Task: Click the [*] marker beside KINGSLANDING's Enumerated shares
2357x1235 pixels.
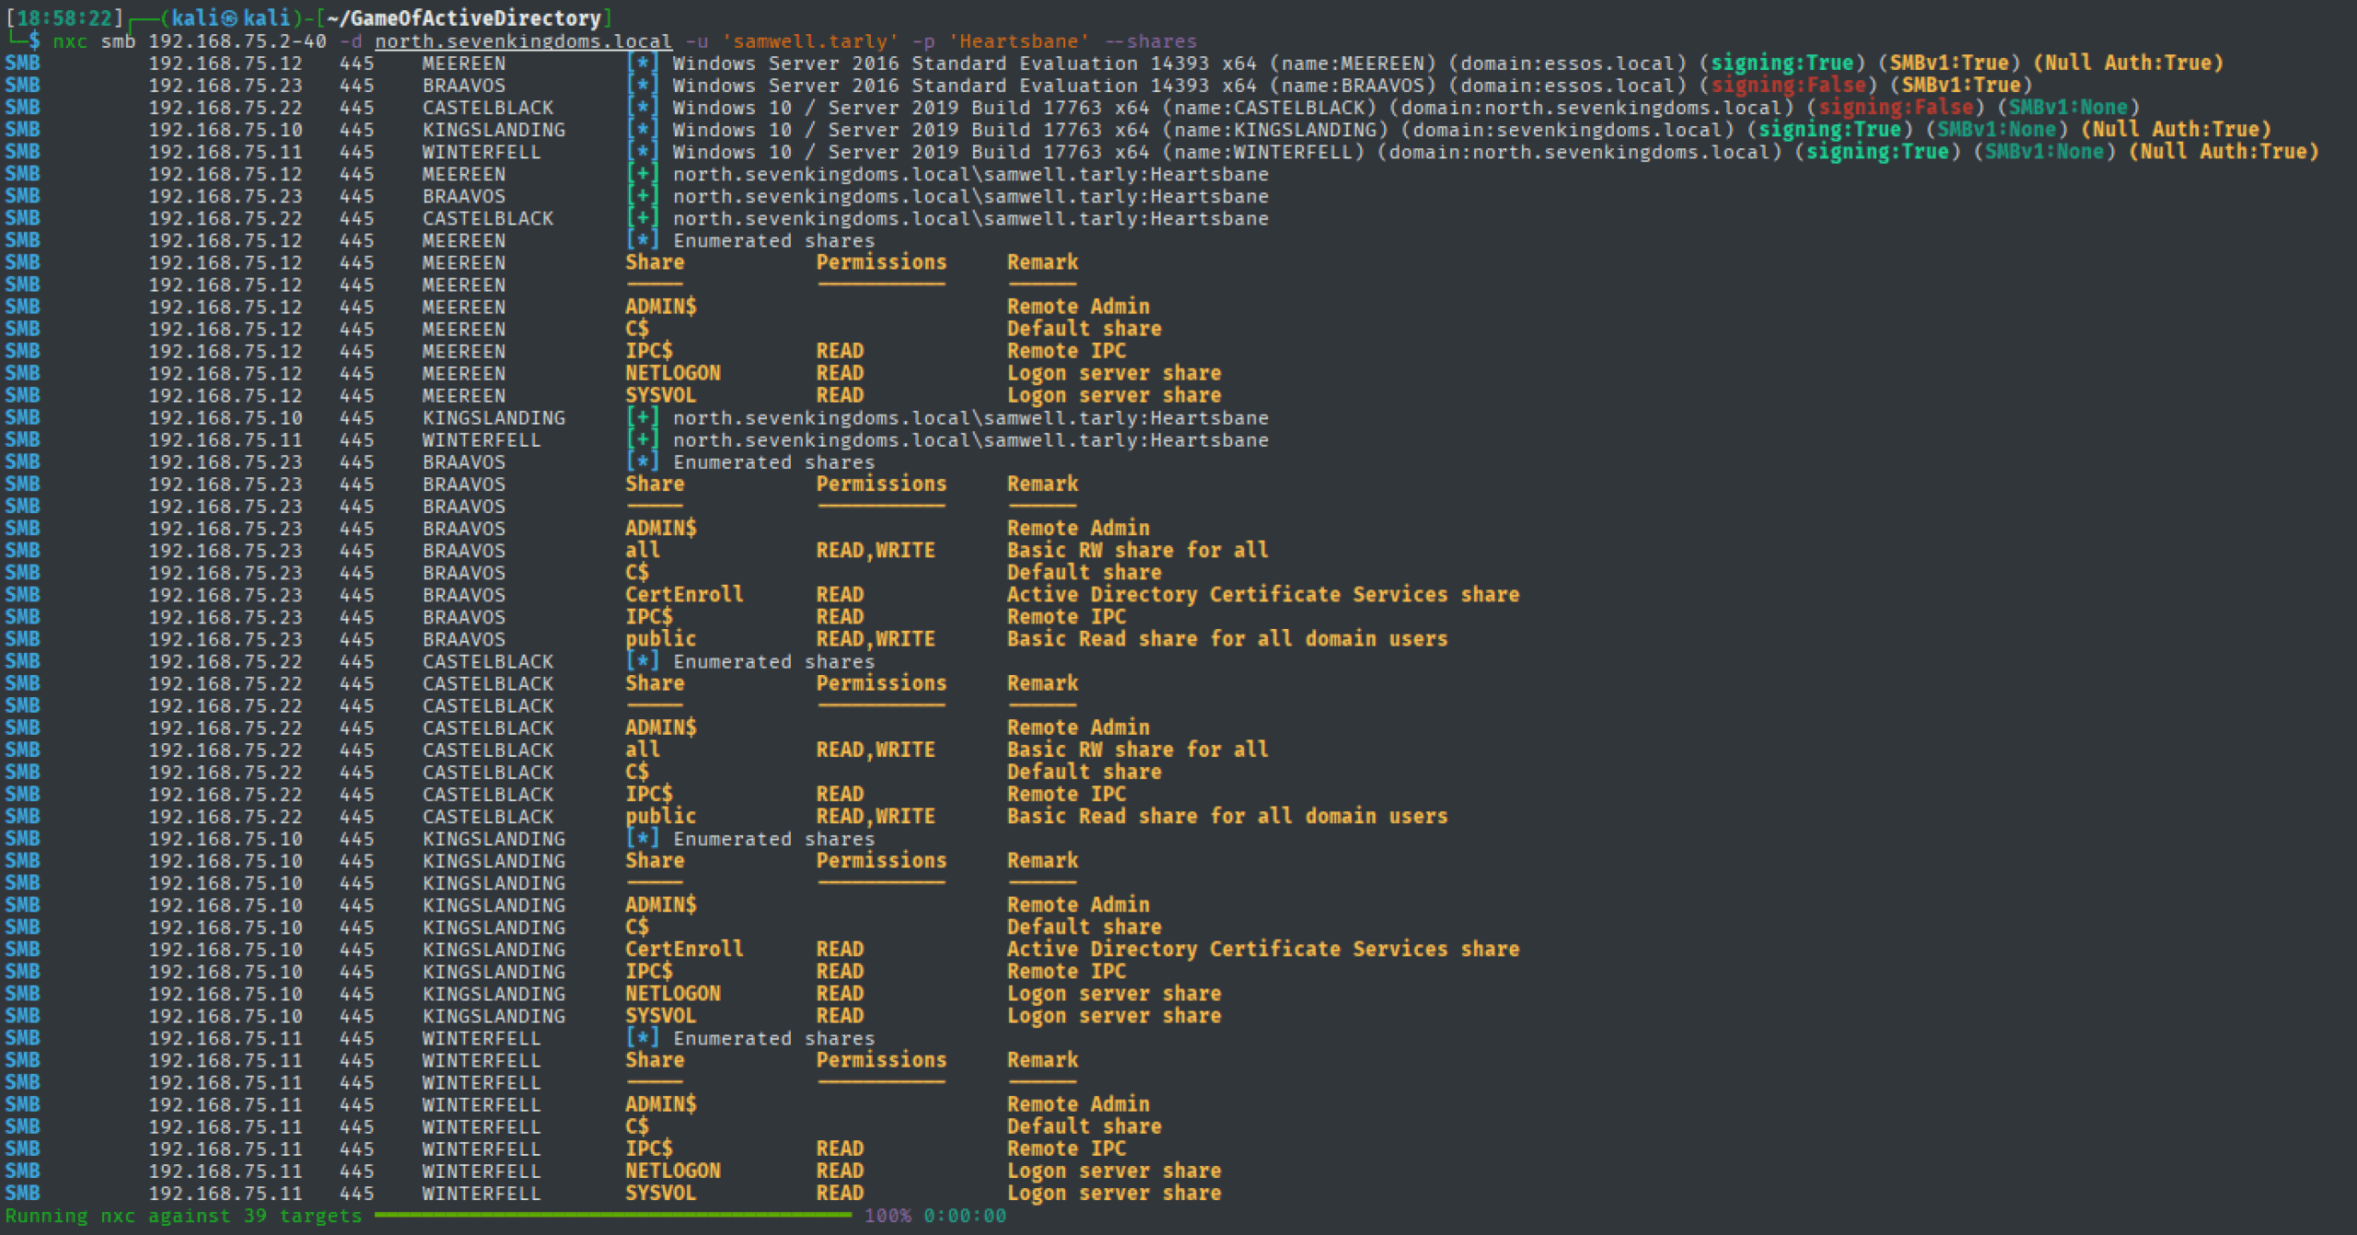Action: click(643, 838)
